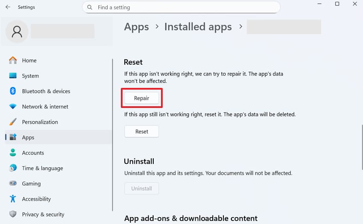The height and width of the screenshot is (224, 363).
Task: Go to Time & language
Action: (x=59, y=168)
